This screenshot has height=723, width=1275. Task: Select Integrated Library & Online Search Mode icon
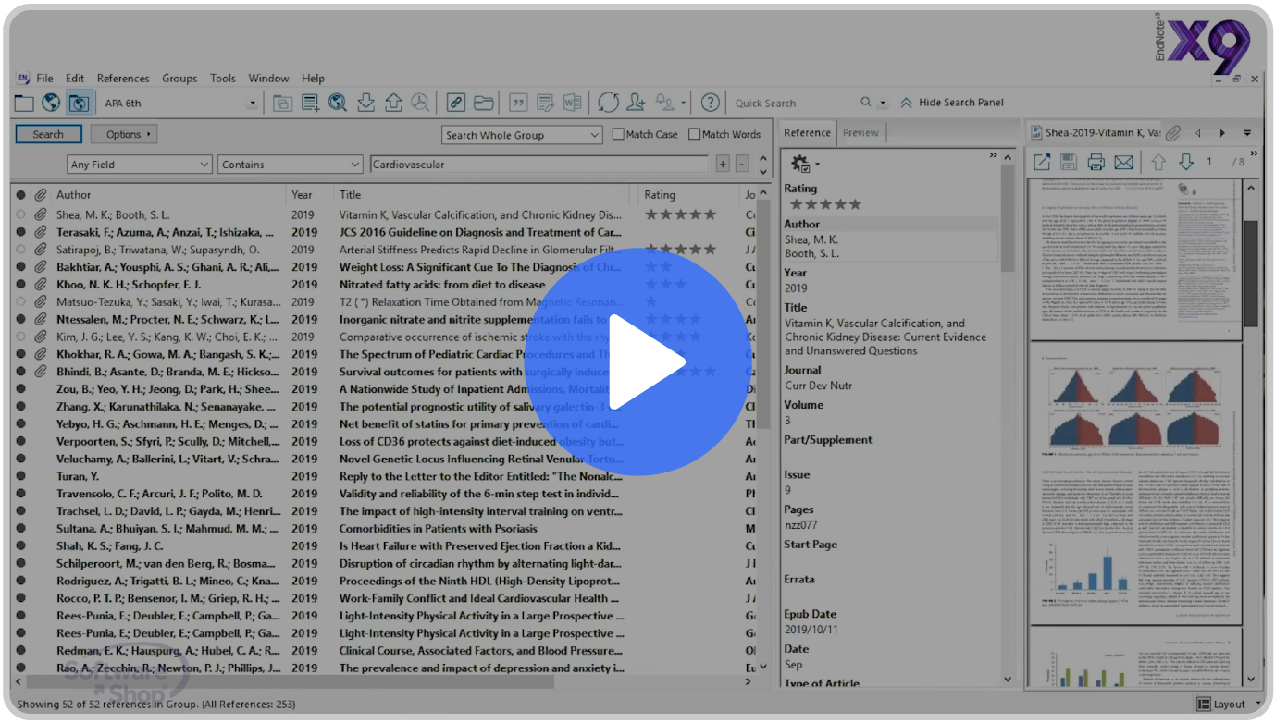79,103
